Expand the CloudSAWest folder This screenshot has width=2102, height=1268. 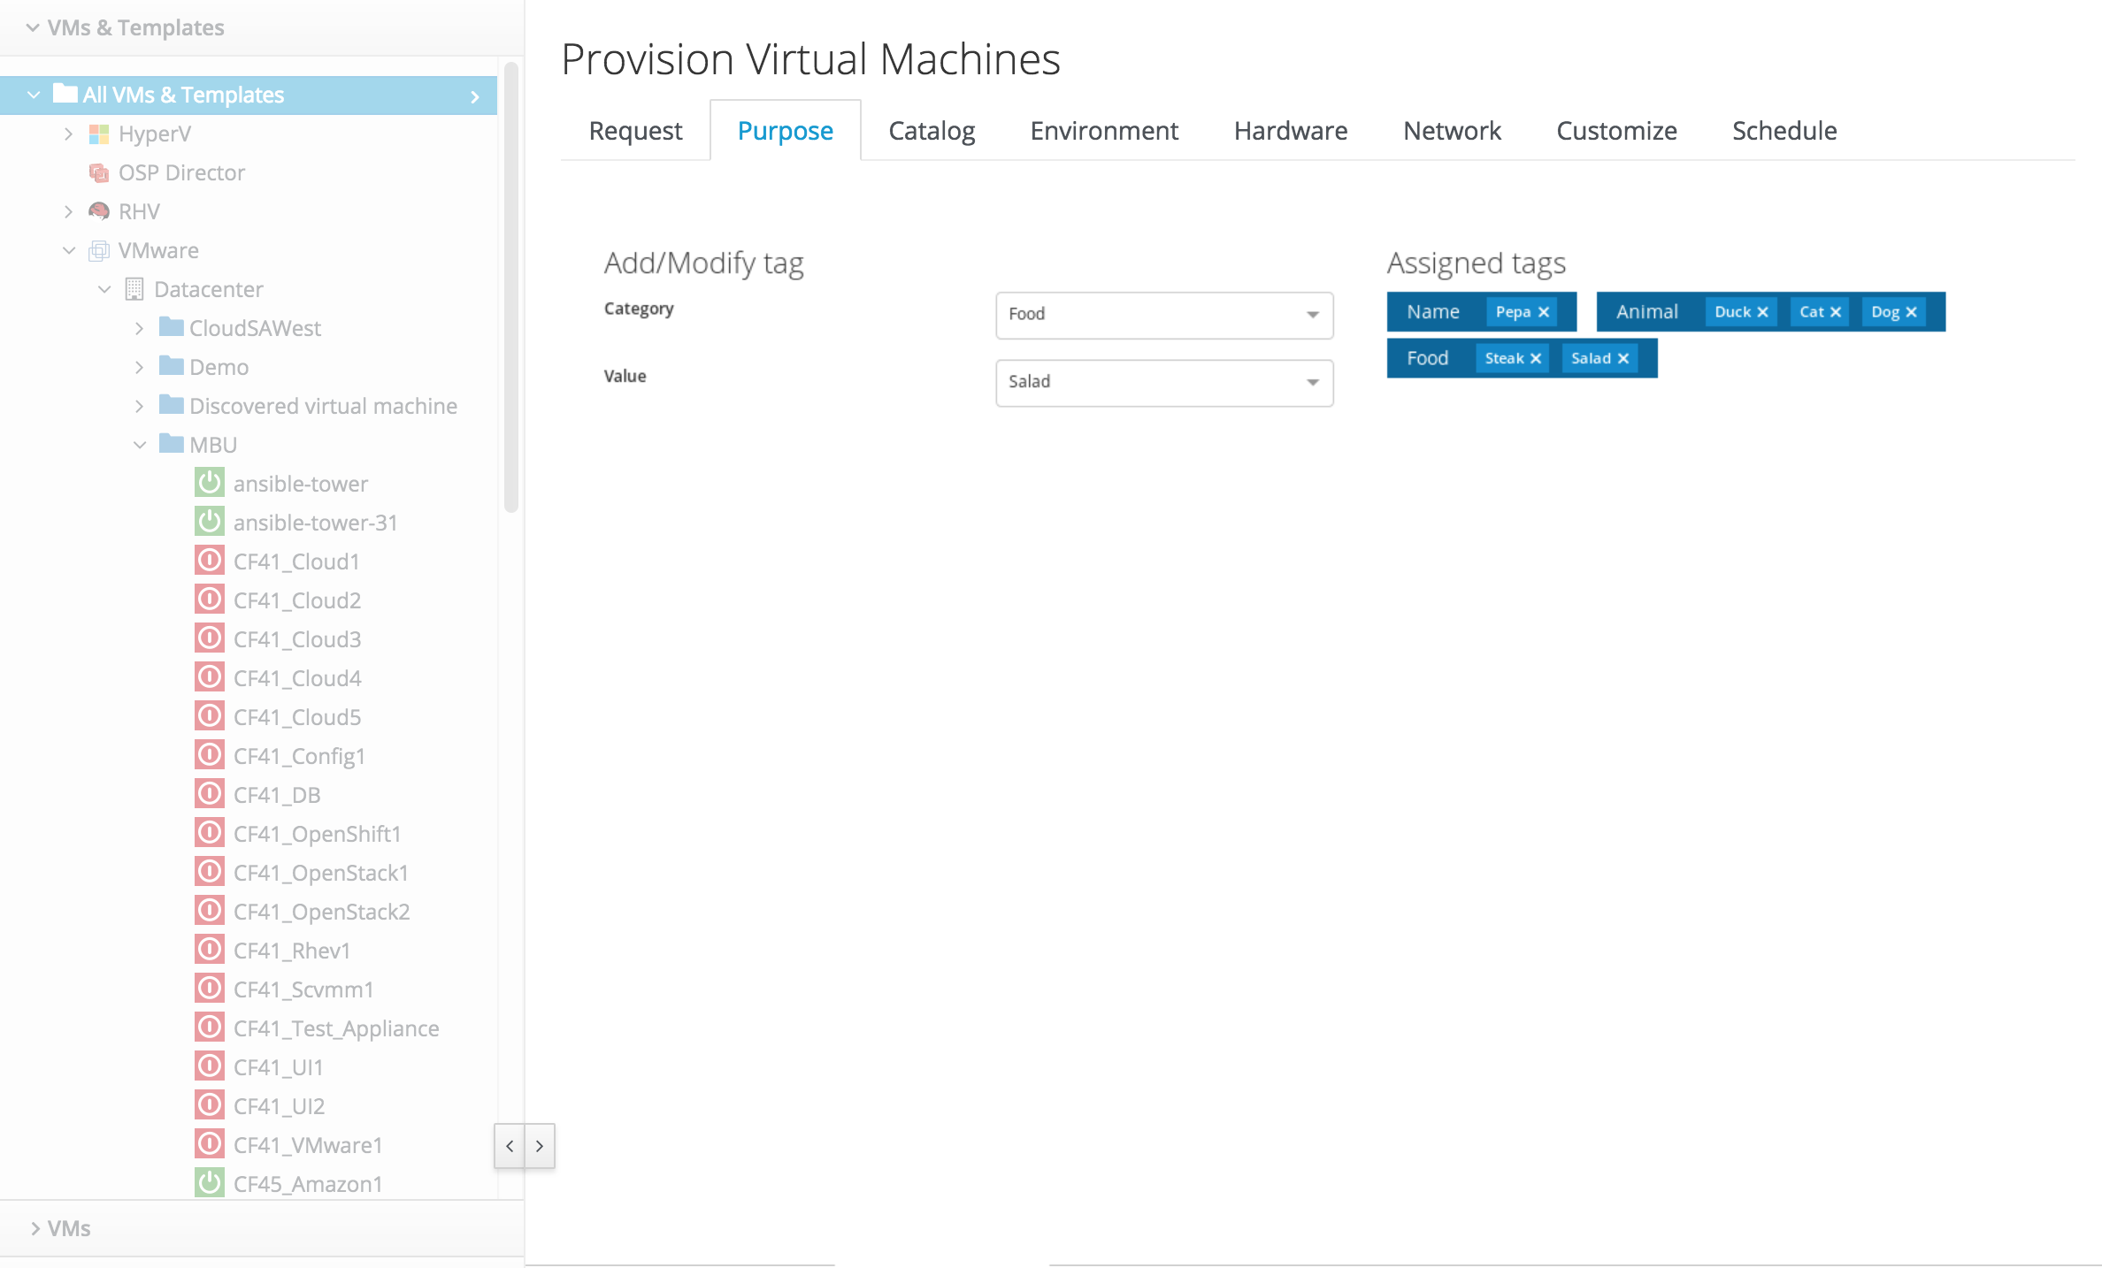140,328
